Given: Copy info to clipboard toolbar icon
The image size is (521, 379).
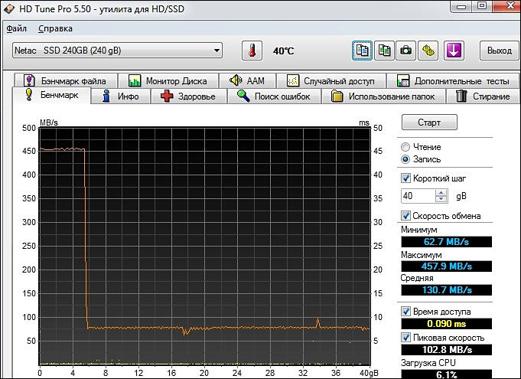Looking at the screenshot, I should click(362, 51).
